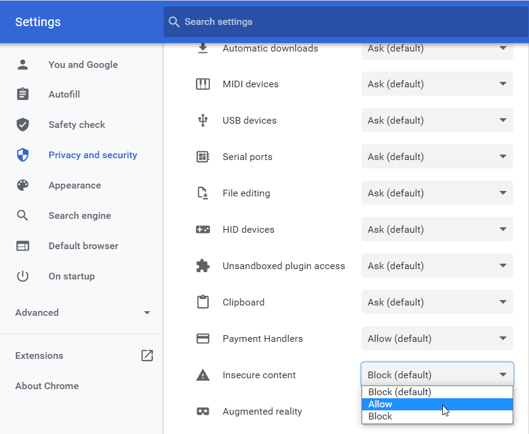Viewport: 529px width, 434px height.
Task: Focus the Search settings field
Action: tap(346, 22)
